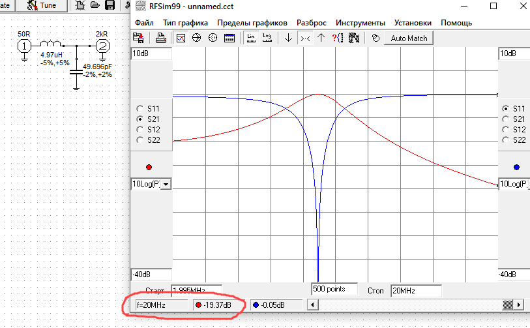
Task: Select S22 radio button on left panel
Action: click(140, 140)
